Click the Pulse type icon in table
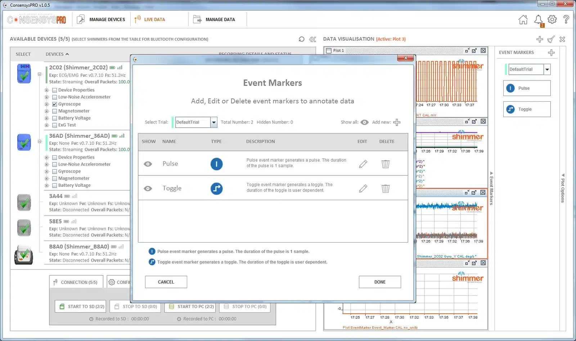The width and height of the screenshot is (576, 341). pos(216,164)
